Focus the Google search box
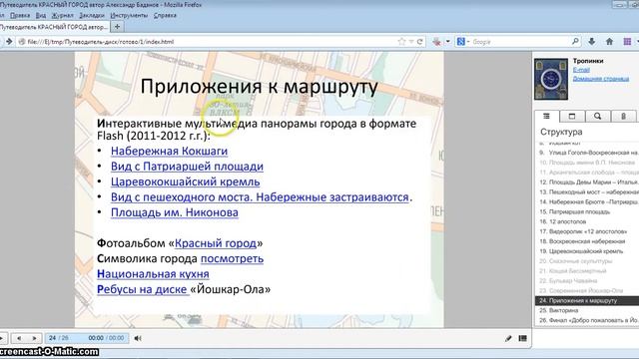The width and height of the screenshot is (639, 359). [521, 42]
